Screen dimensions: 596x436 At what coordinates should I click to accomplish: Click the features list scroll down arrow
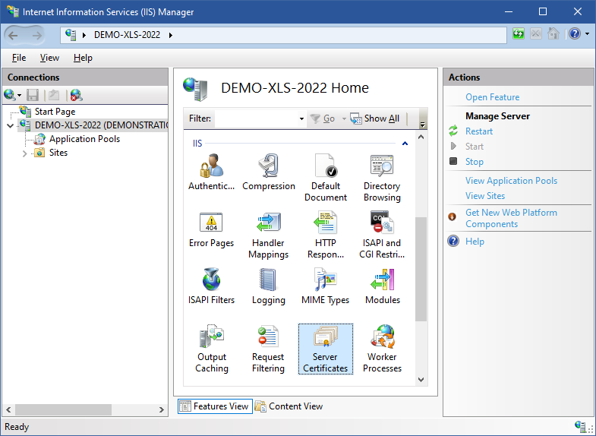[421, 379]
